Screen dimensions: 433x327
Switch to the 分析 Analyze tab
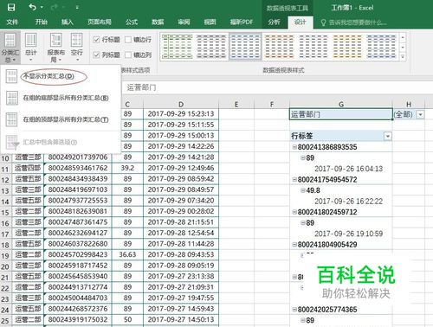coord(274,22)
